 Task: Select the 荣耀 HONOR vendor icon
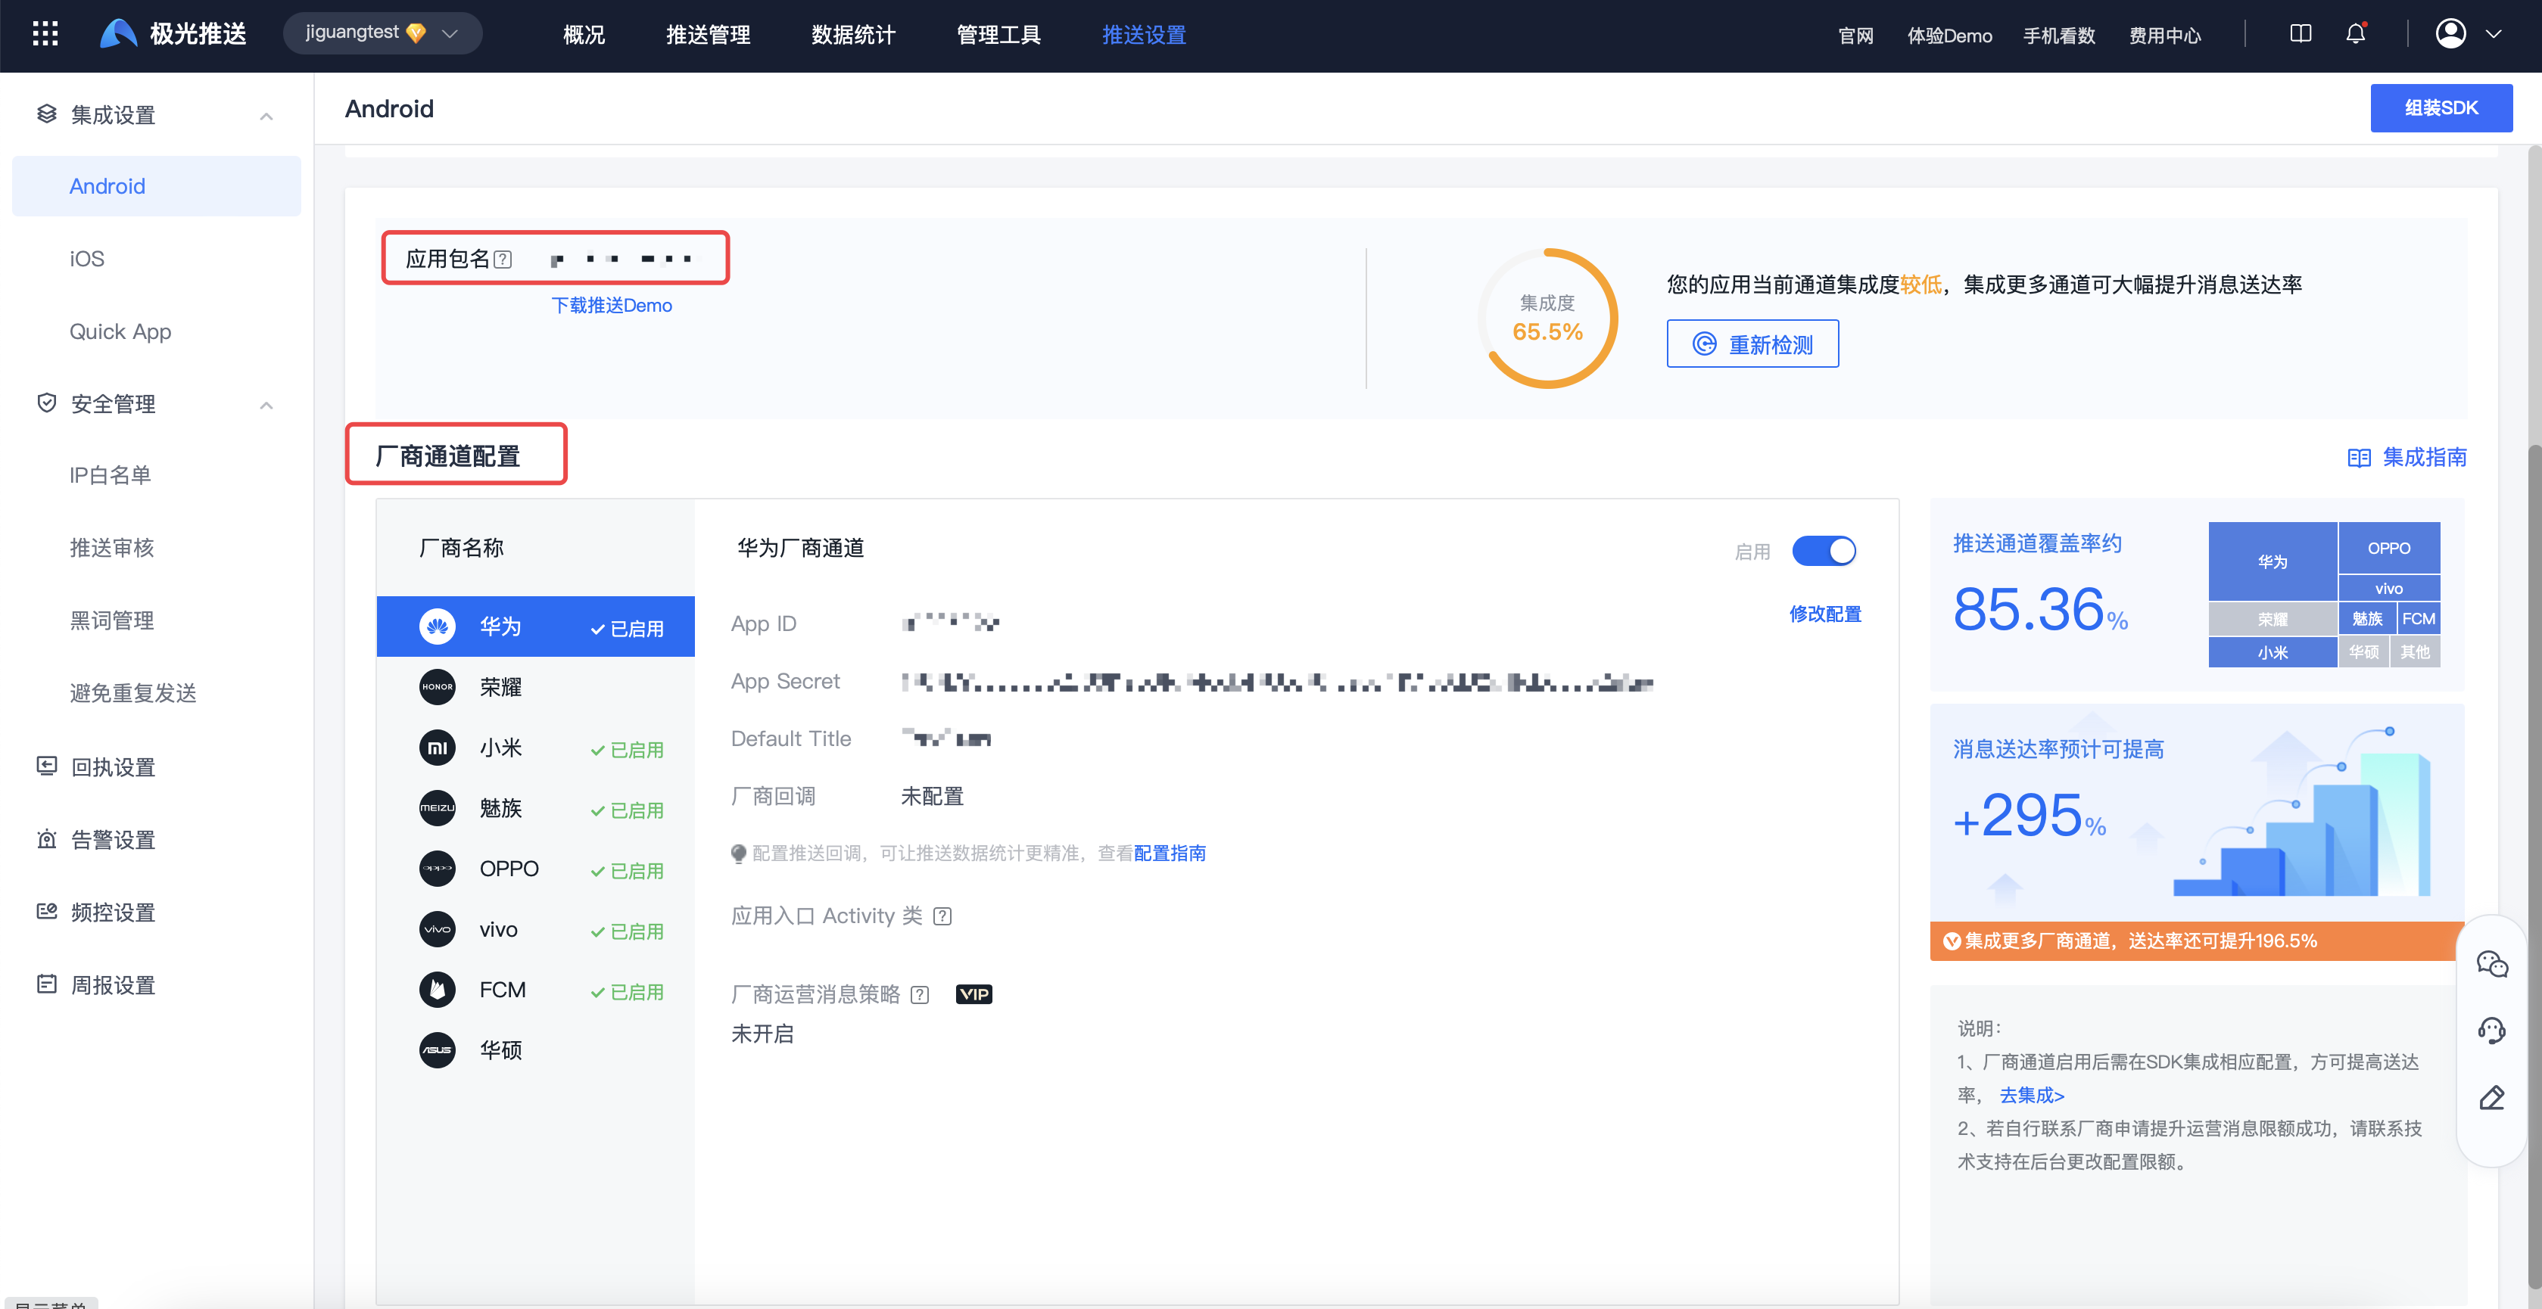pos(437,686)
